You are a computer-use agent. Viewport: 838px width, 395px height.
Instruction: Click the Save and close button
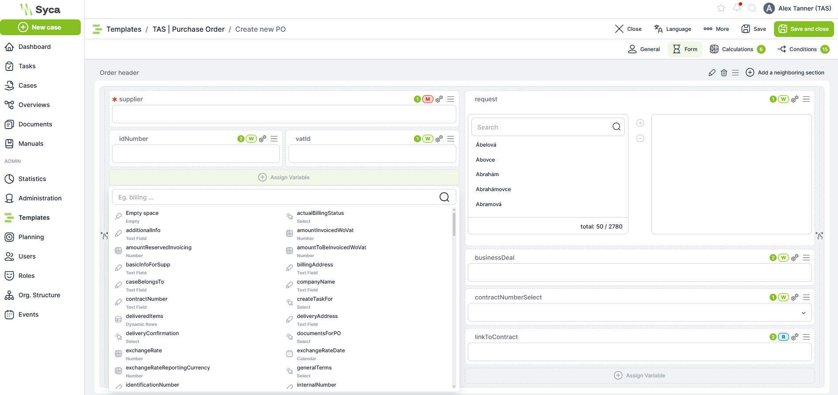(x=804, y=29)
